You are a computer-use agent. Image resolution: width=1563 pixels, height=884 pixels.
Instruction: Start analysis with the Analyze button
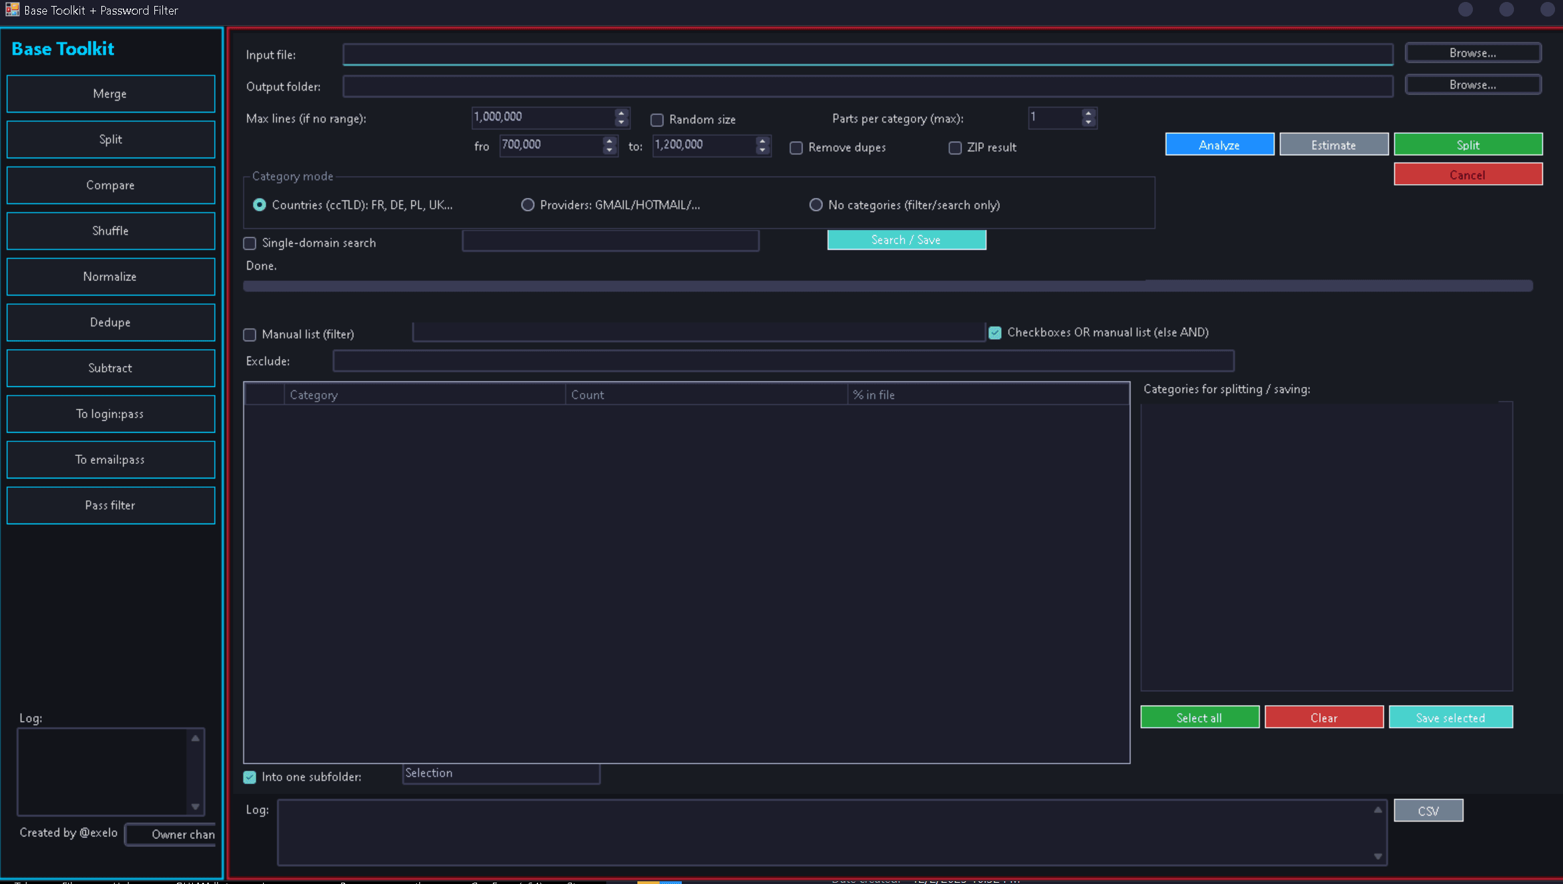click(x=1219, y=144)
